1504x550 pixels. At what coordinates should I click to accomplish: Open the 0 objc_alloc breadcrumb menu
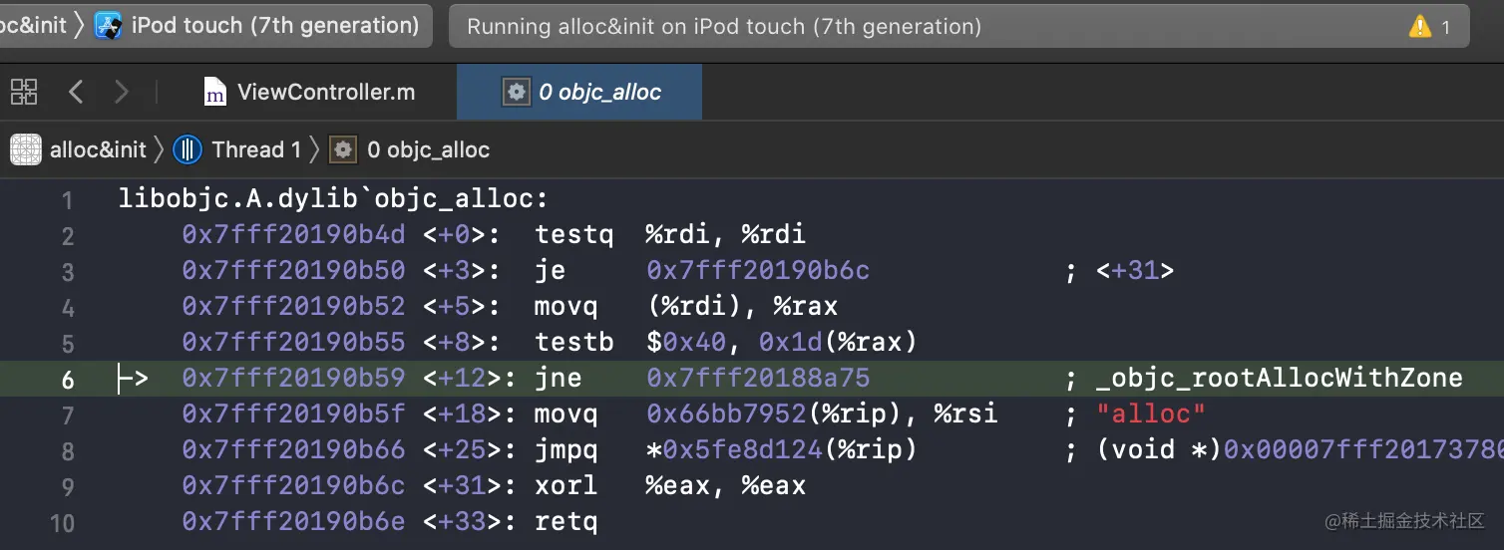428,149
